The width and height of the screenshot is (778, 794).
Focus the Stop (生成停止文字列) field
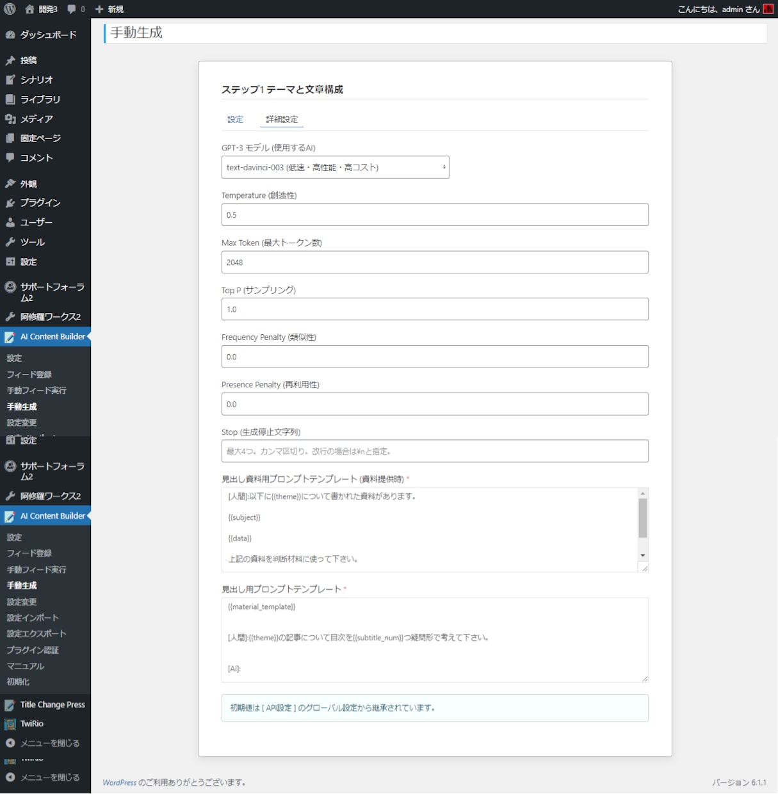435,451
